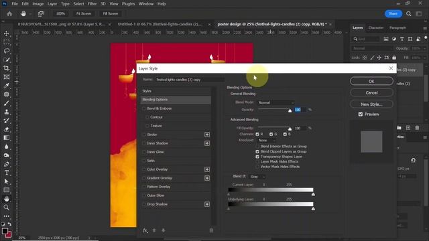
Task: Select the Eraser tool
Action: point(6,129)
